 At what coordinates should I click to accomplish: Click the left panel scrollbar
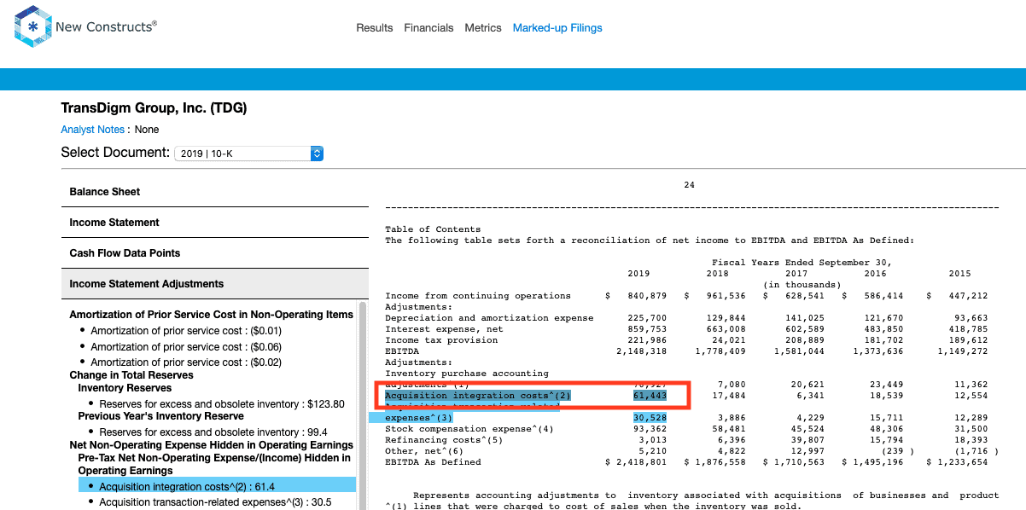coord(362,405)
